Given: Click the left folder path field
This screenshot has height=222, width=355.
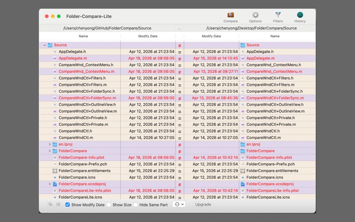Looking at the screenshot, I should pos(107,28).
